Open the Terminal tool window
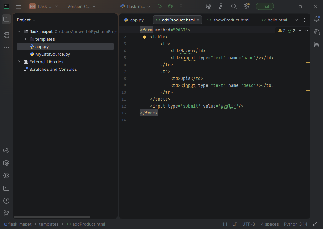Viewport: 323px width, 229px height. point(6,188)
